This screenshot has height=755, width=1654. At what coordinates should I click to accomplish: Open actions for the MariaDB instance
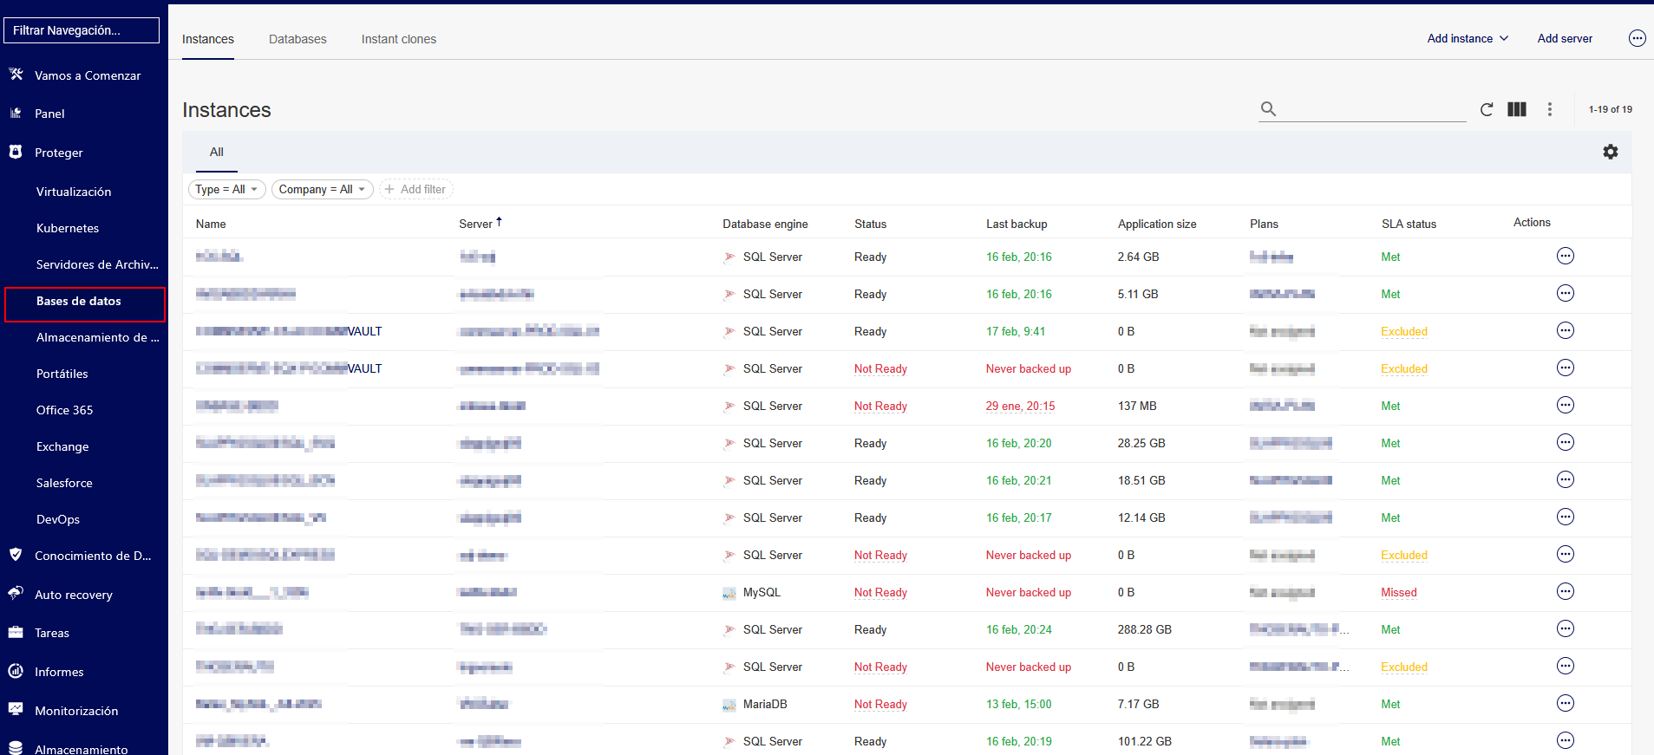click(x=1566, y=703)
